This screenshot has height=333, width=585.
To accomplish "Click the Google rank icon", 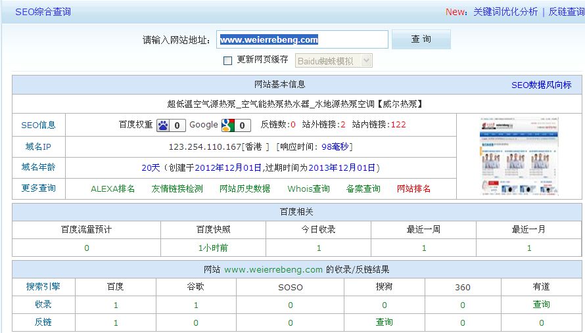I will (228, 125).
